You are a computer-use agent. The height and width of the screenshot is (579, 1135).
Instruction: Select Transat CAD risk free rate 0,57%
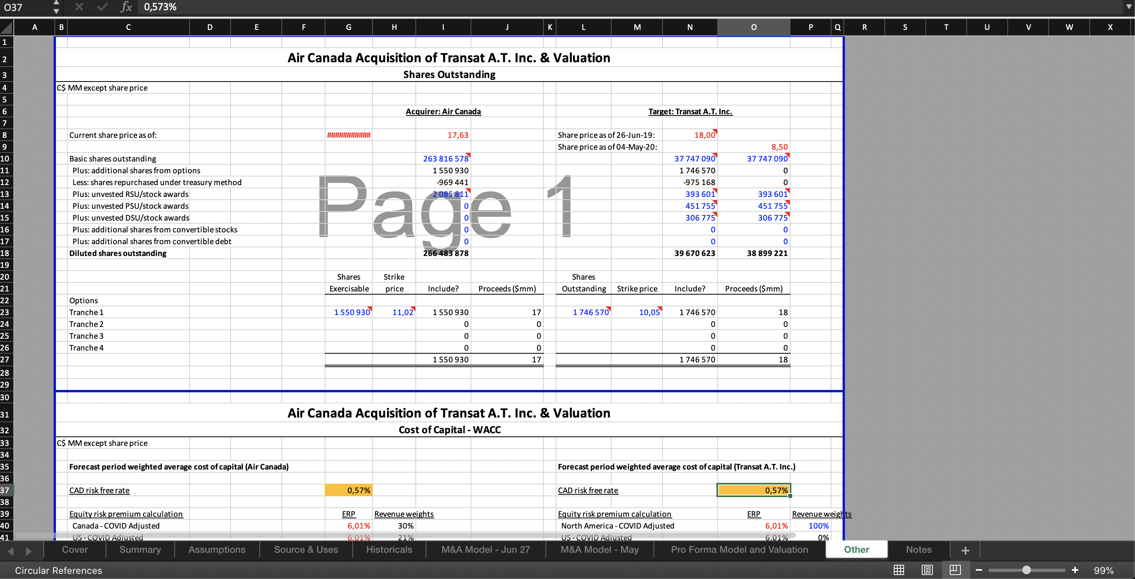[x=754, y=490]
